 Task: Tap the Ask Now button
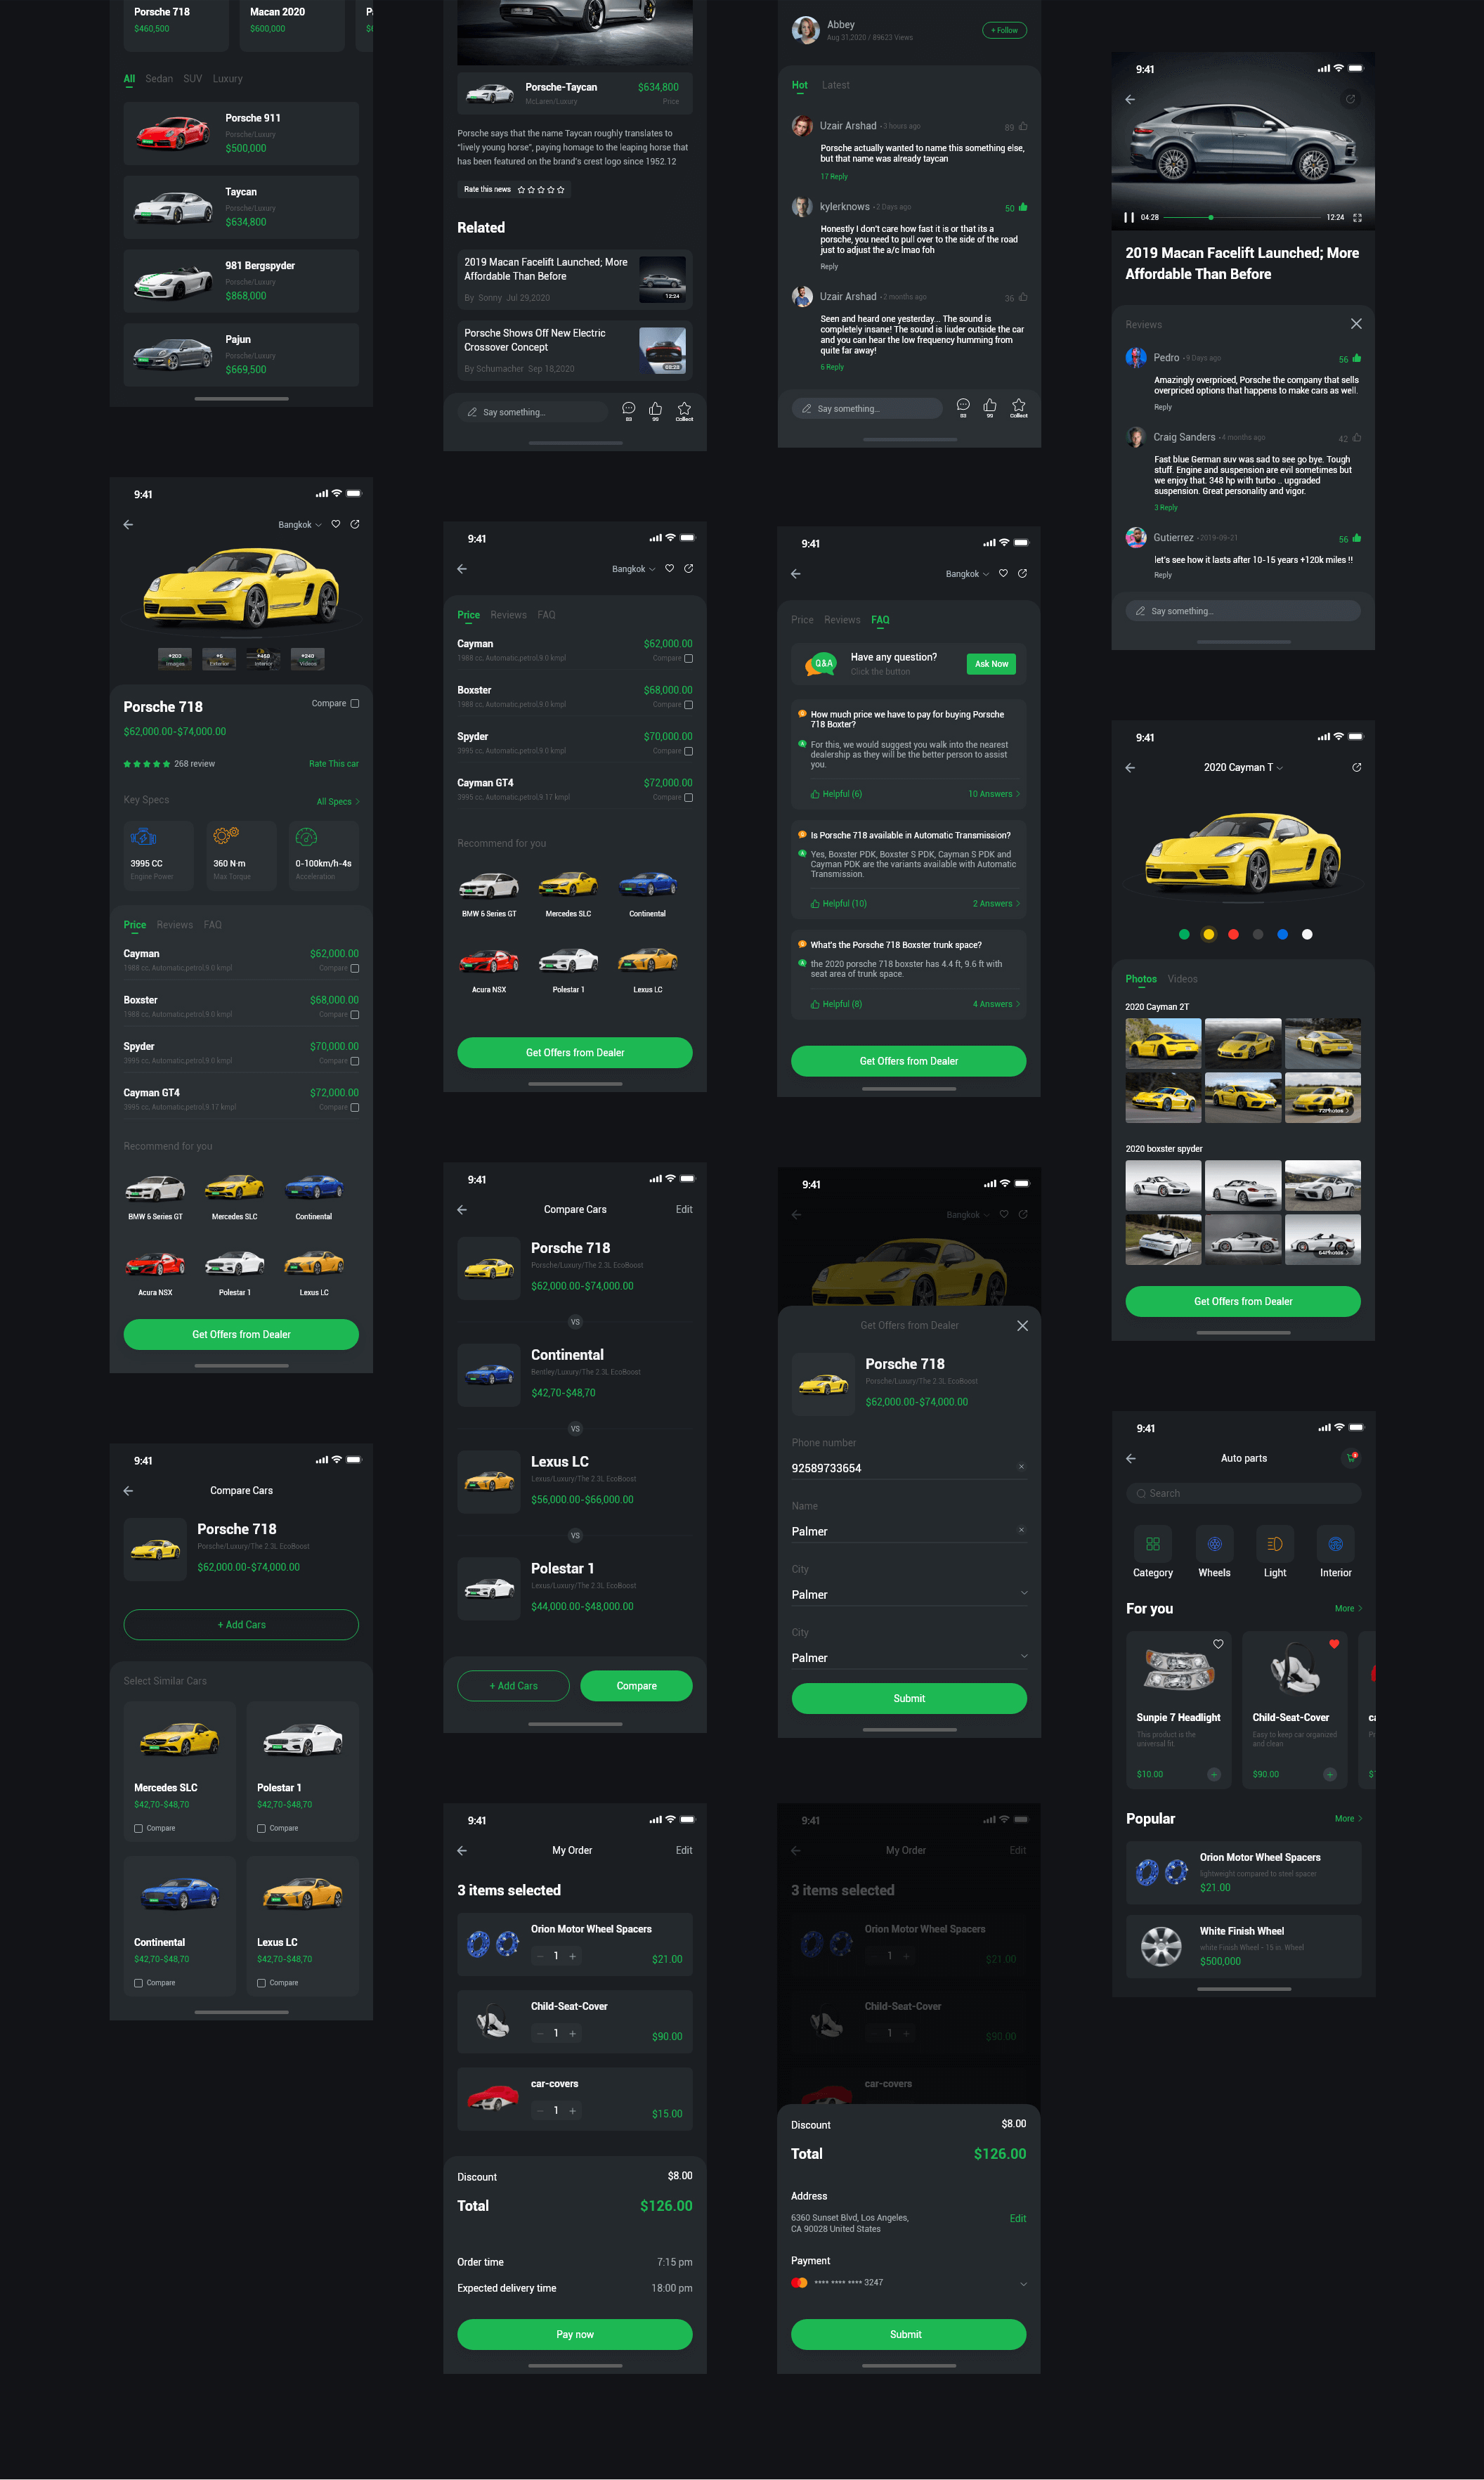pos(991,664)
